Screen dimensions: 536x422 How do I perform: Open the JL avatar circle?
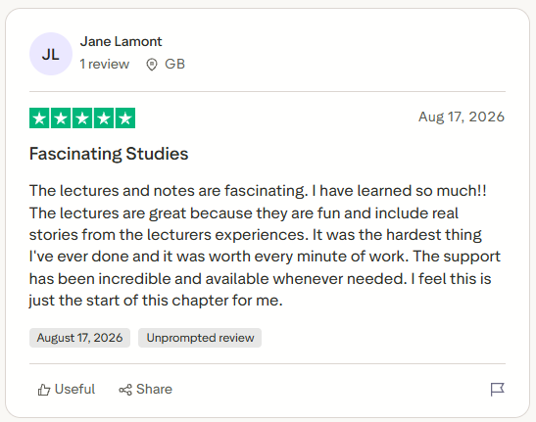51,54
